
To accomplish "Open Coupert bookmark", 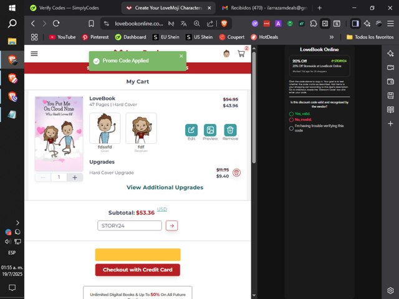I will 232,37.
